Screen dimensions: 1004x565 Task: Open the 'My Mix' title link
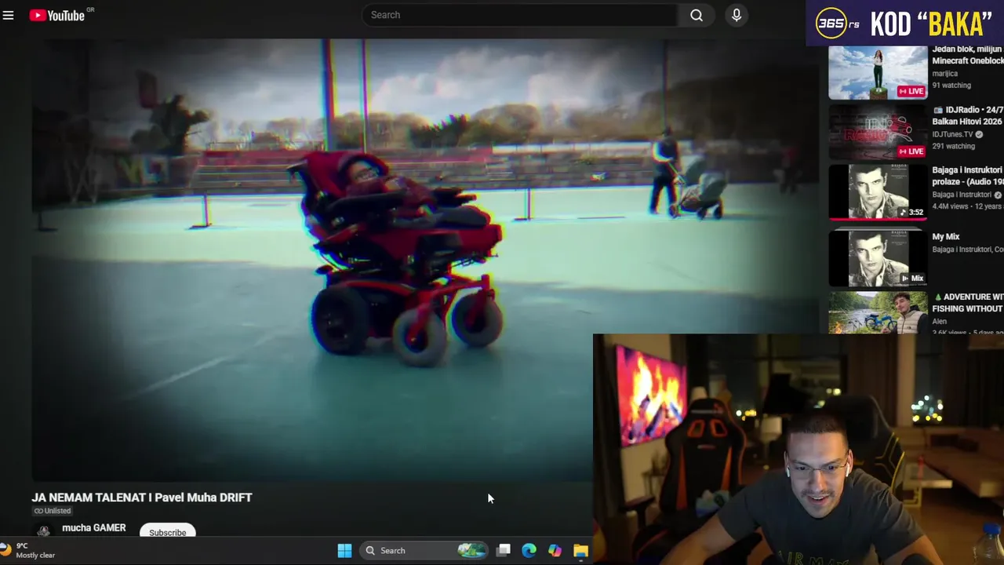[x=945, y=236]
